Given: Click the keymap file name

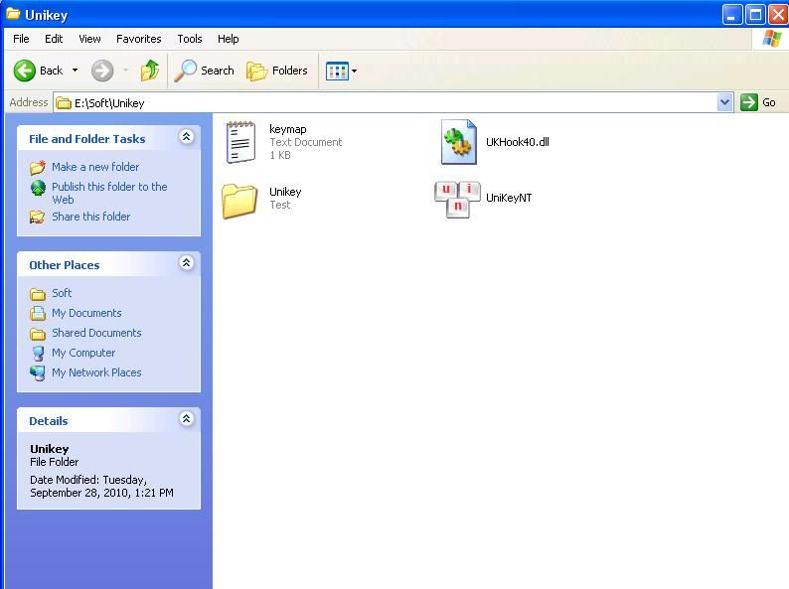Looking at the screenshot, I should pos(288,129).
